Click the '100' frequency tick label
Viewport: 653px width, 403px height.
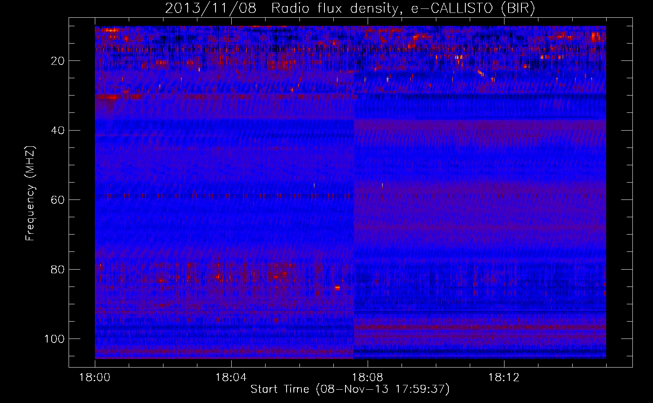click(54, 339)
